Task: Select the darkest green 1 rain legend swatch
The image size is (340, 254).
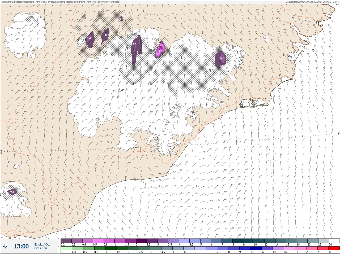Action: [111, 248]
